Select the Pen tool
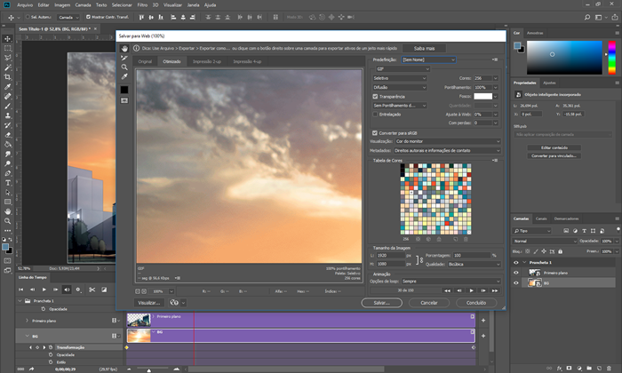This screenshot has height=373, width=622. (7, 173)
